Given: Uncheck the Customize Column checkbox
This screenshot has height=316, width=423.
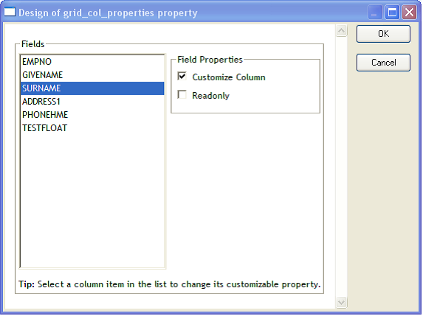Looking at the screenshot, I should pos(182,77).
